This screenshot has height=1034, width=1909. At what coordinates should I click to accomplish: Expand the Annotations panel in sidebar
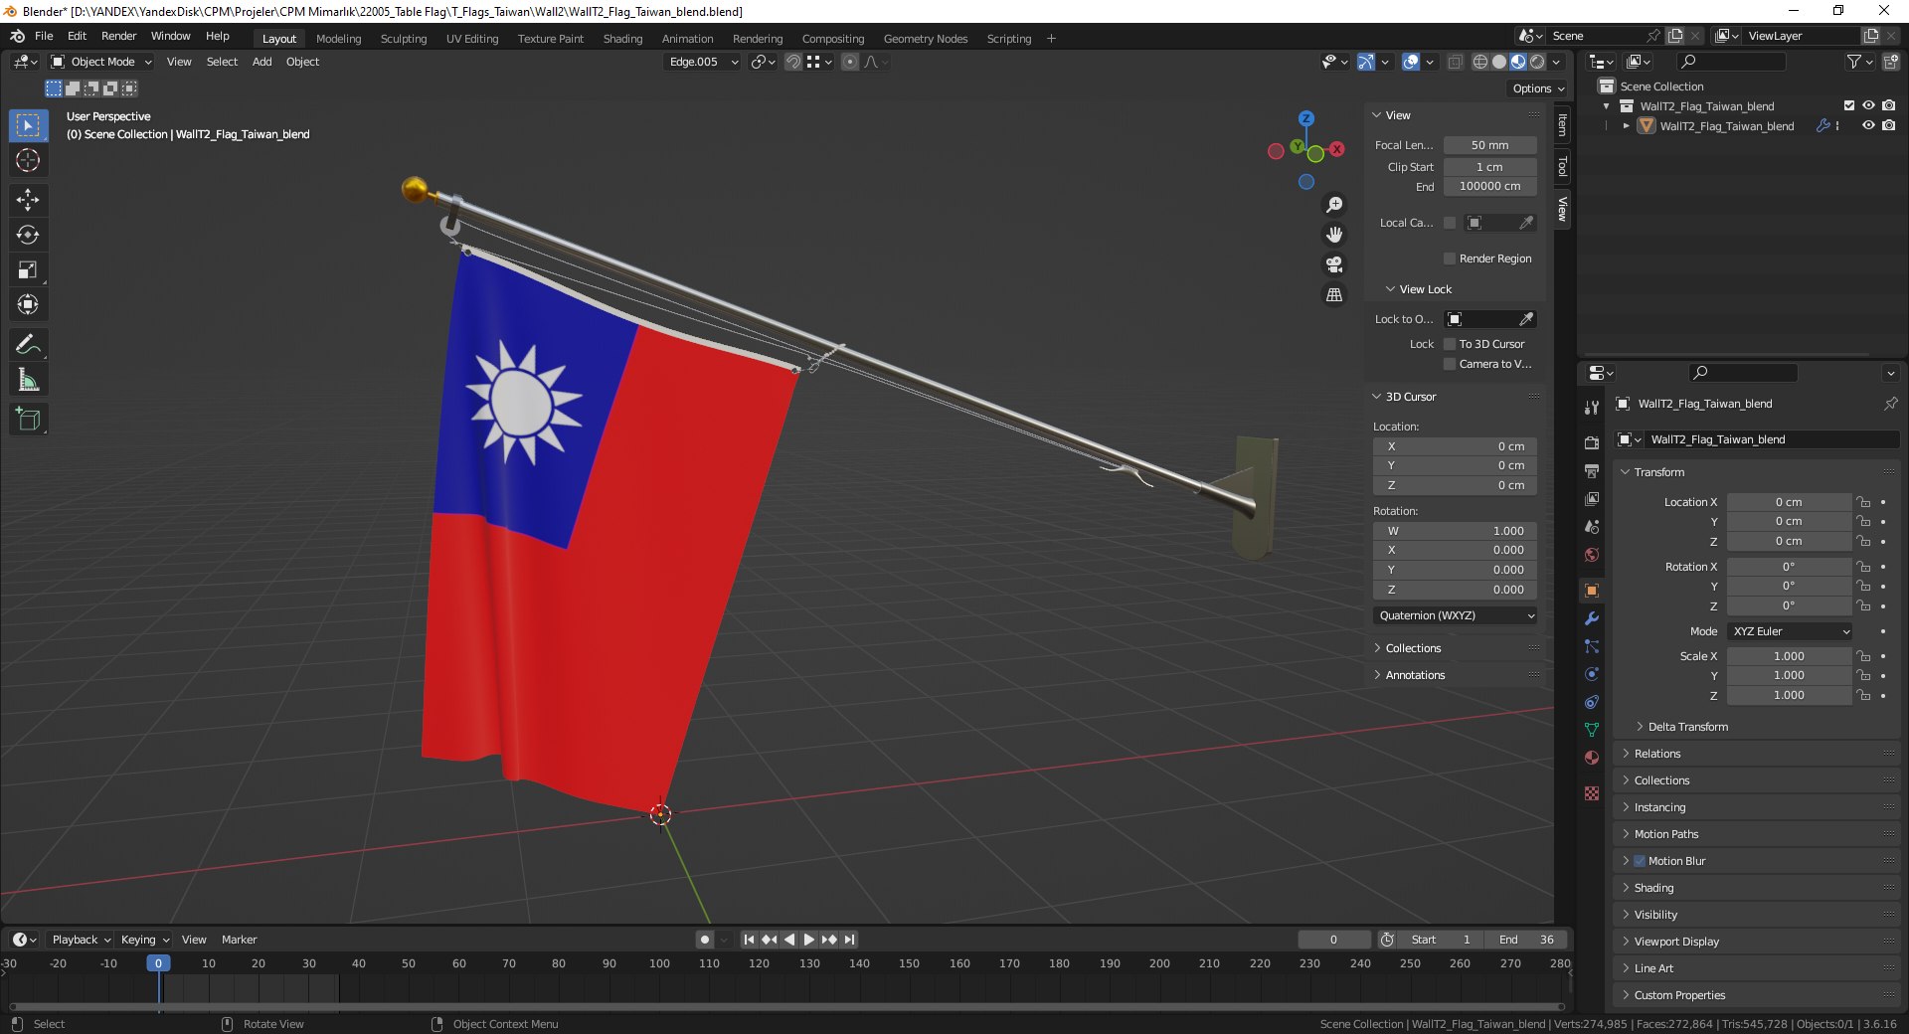(1414, 675)
